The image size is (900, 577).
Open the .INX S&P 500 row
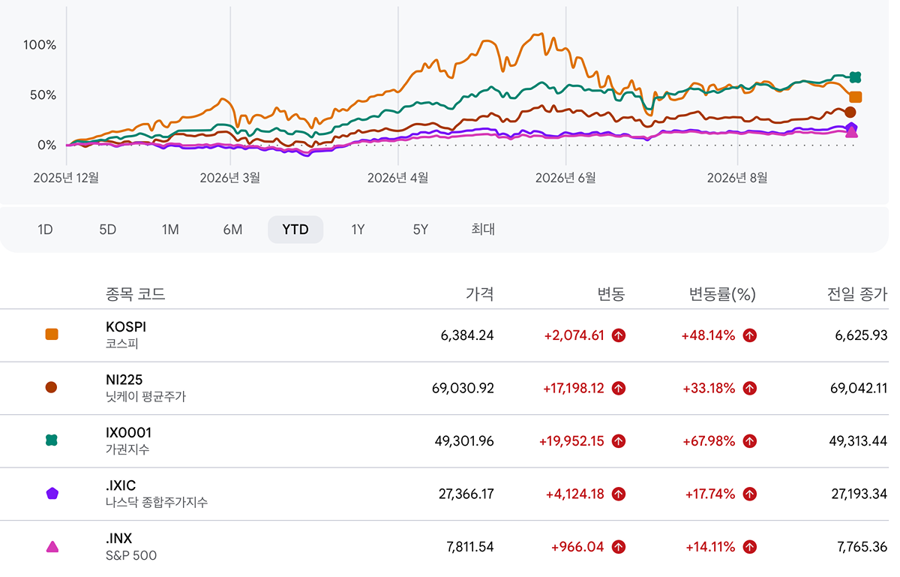444,547
